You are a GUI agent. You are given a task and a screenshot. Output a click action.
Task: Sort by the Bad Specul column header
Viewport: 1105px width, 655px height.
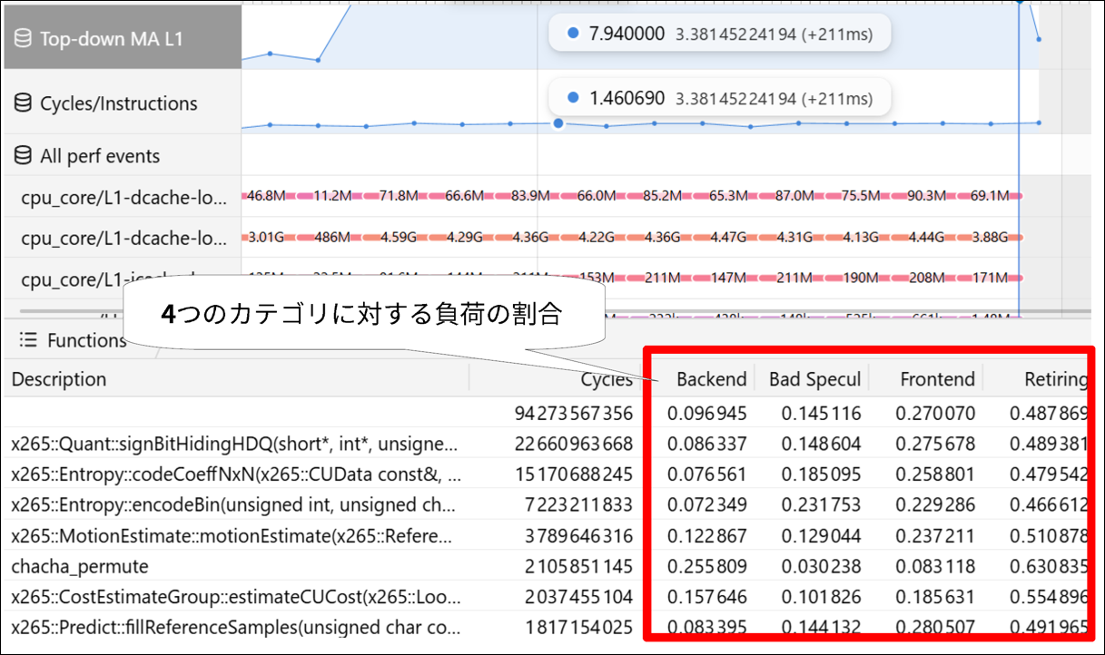[x=814, y=379]
